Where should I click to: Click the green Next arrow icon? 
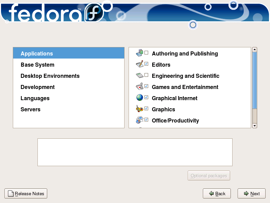click(x=246, y=194)
